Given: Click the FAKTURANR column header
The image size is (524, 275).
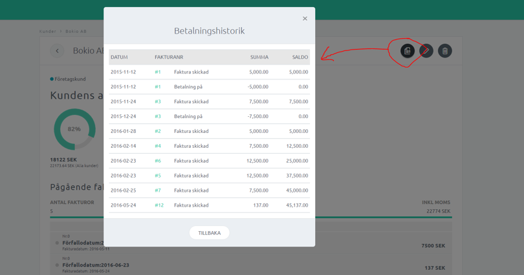Looking at the screenshot, I should pyautogui.click(x=169, y=57).
